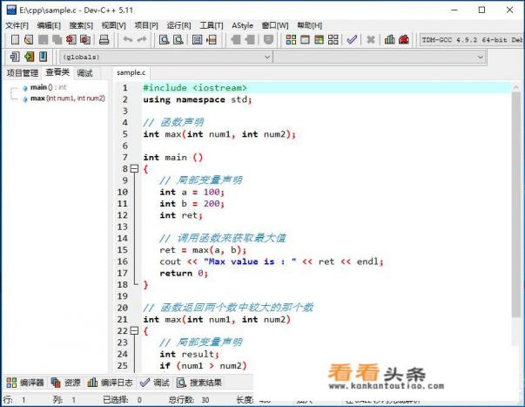The height and width of the screenshot is (407, 525).
Task: Click the Run program window icon
Action: [305, 39]
